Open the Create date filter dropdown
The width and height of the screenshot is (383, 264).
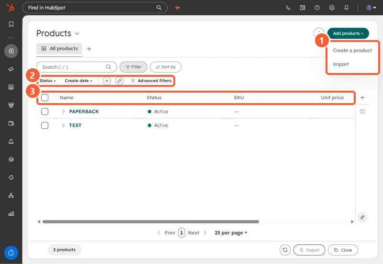[x=79, y=81]
